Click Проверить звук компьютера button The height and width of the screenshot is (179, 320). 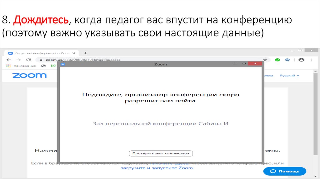[x=161, y=153]
